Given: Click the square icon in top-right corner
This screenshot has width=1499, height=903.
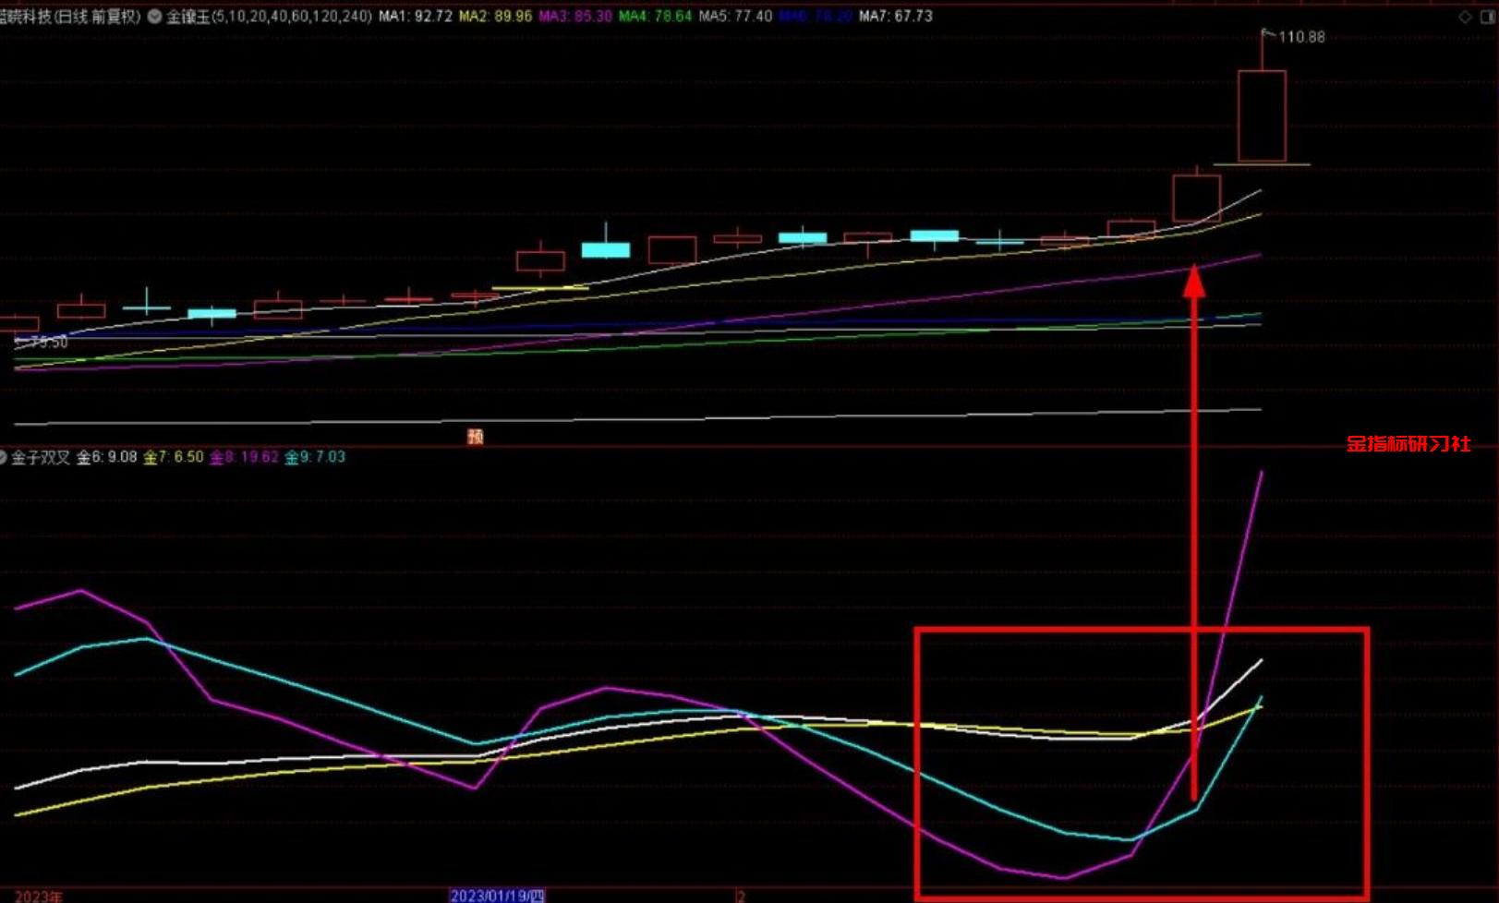Looking at the screenshot, I should [1486, 17].
